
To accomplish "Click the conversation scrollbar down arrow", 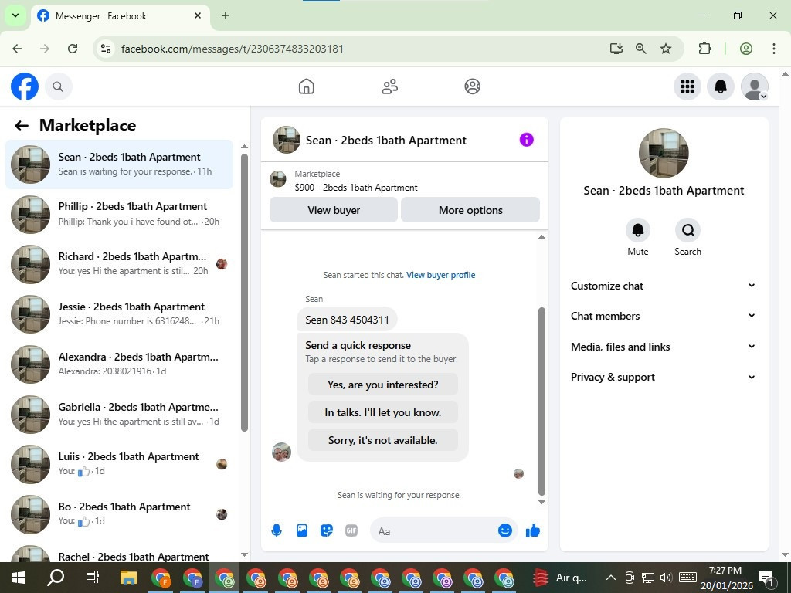I will pos(541,502).
